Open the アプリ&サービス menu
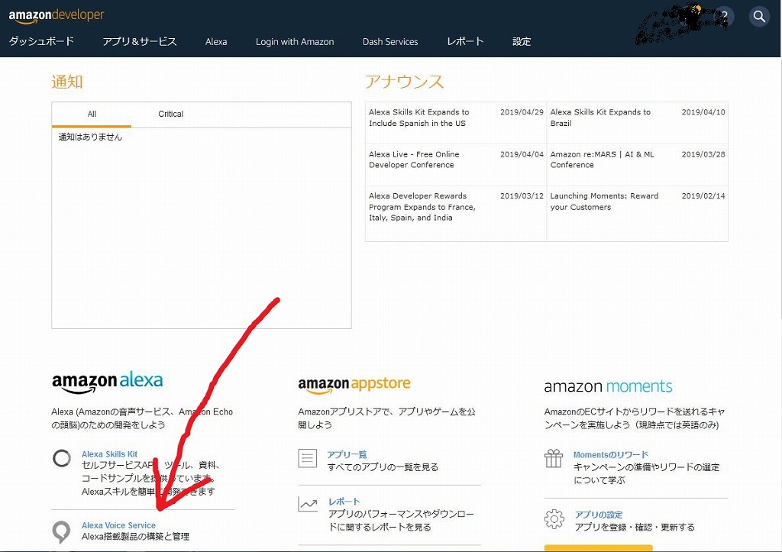 tap(140, 41)
